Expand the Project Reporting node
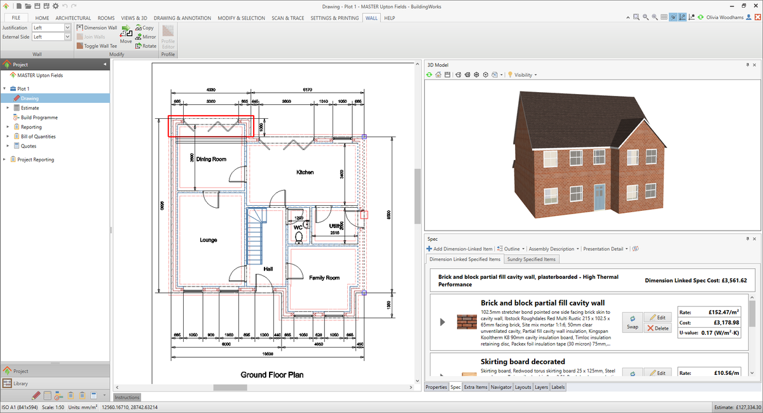 click(4, 159)
